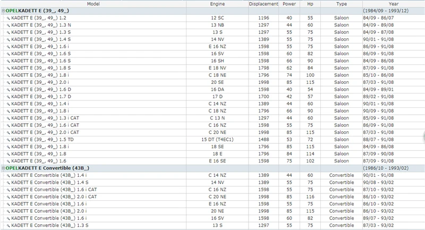The image size is (425, 230).
Task: Click magnifier icon for 1.6 S with 16 SV engine
Action: point(8,54)
